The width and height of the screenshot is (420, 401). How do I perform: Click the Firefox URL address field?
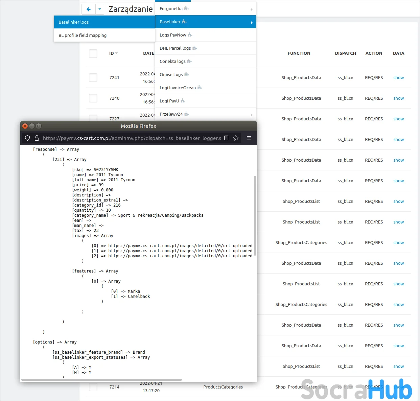(132, 138)
